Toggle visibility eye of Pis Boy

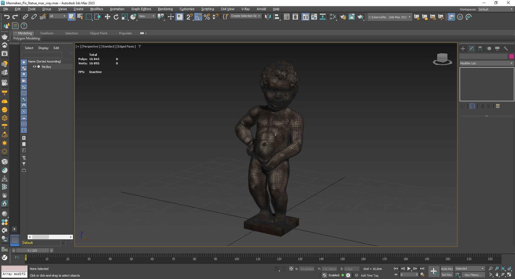pyautogui.click(x=34, y=67)
